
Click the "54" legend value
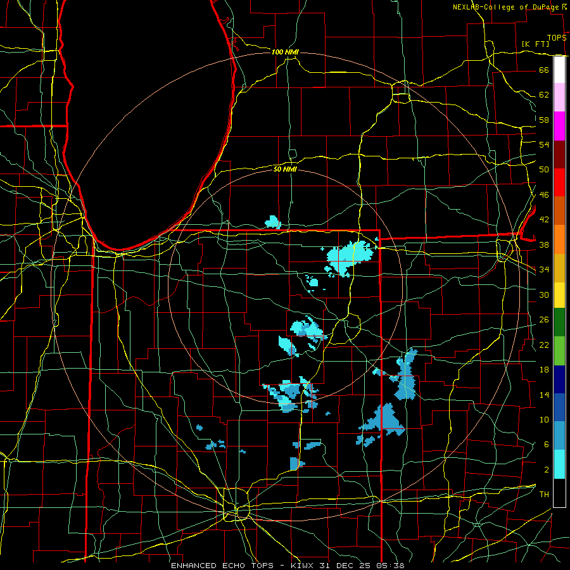pos(544,144)
